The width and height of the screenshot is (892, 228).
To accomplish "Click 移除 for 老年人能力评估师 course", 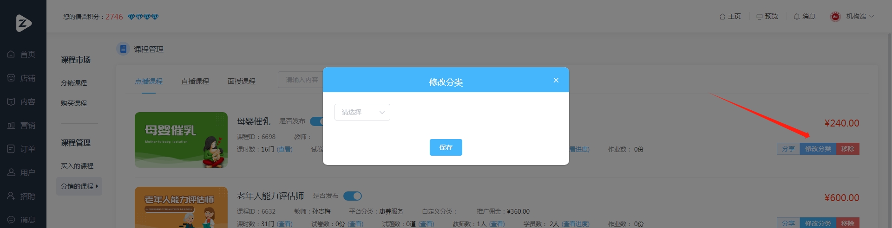I will (x=848, y=223).
